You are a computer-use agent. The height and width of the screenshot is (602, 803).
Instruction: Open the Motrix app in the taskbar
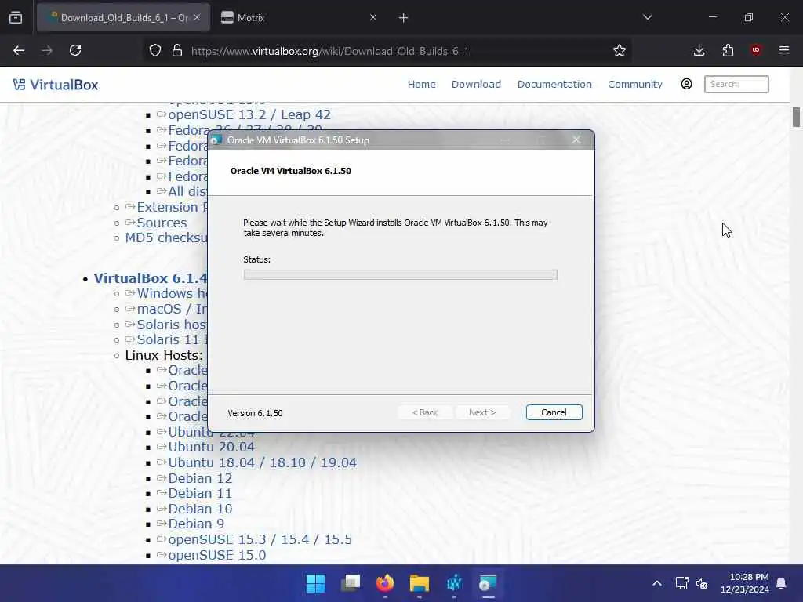[x=454, y=583]
